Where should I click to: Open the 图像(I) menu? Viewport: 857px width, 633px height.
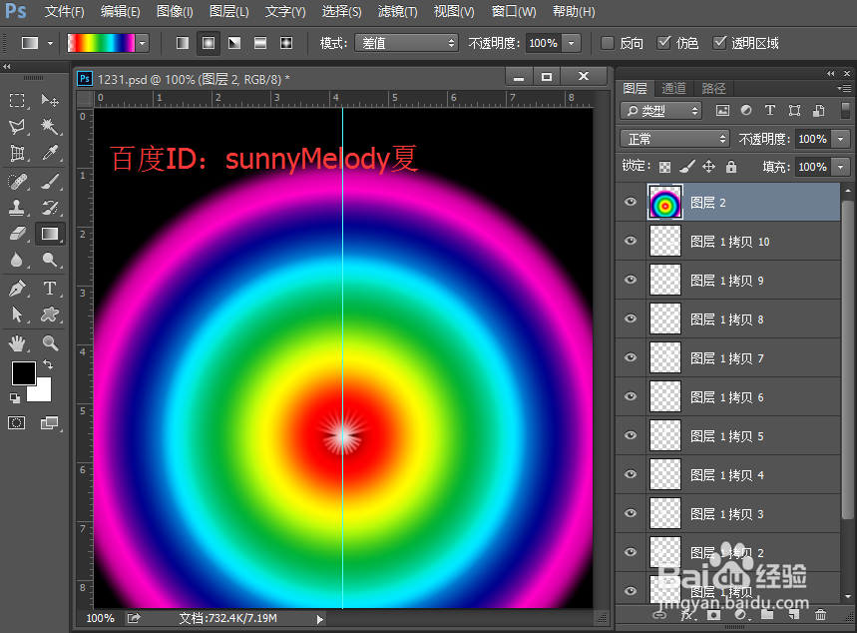(x=175, y=12)
